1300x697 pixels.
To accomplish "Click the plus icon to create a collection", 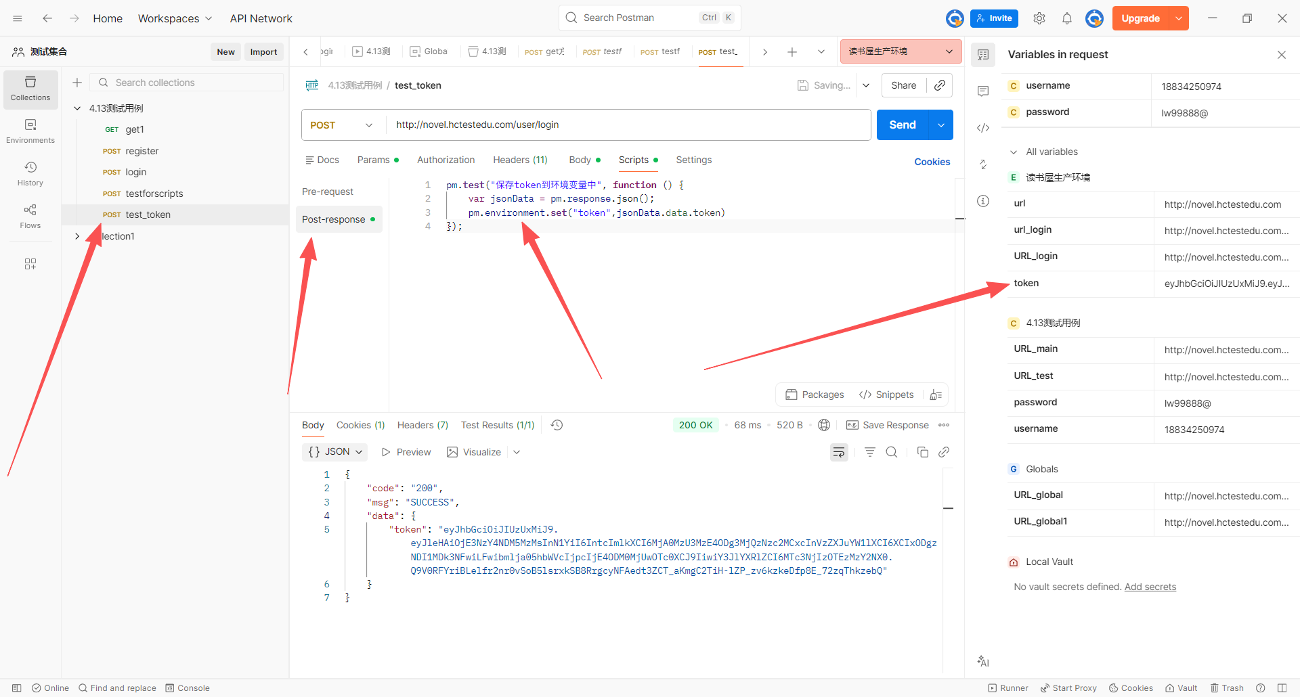I will point(77,83).
